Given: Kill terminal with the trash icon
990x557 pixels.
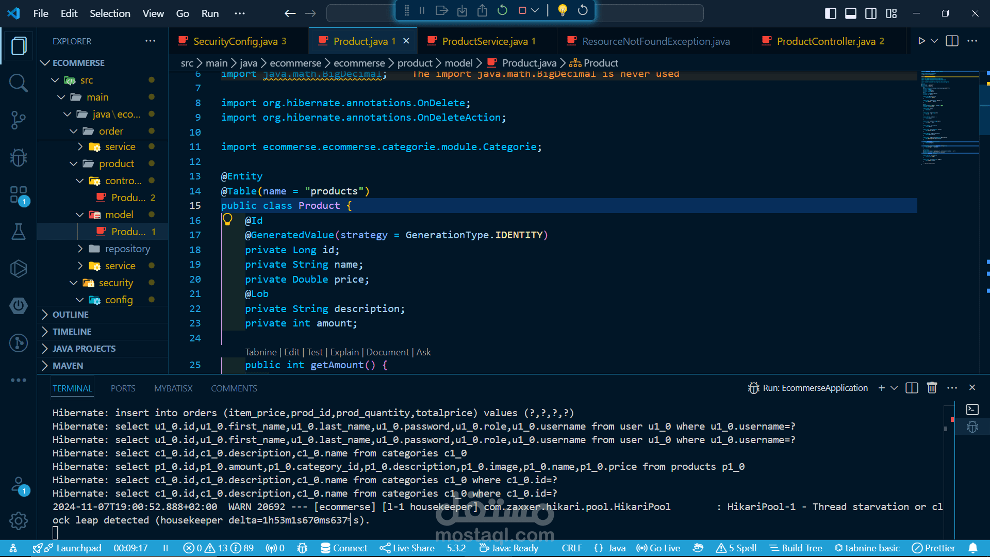Looking at the screenshot, I should [932, 388].
